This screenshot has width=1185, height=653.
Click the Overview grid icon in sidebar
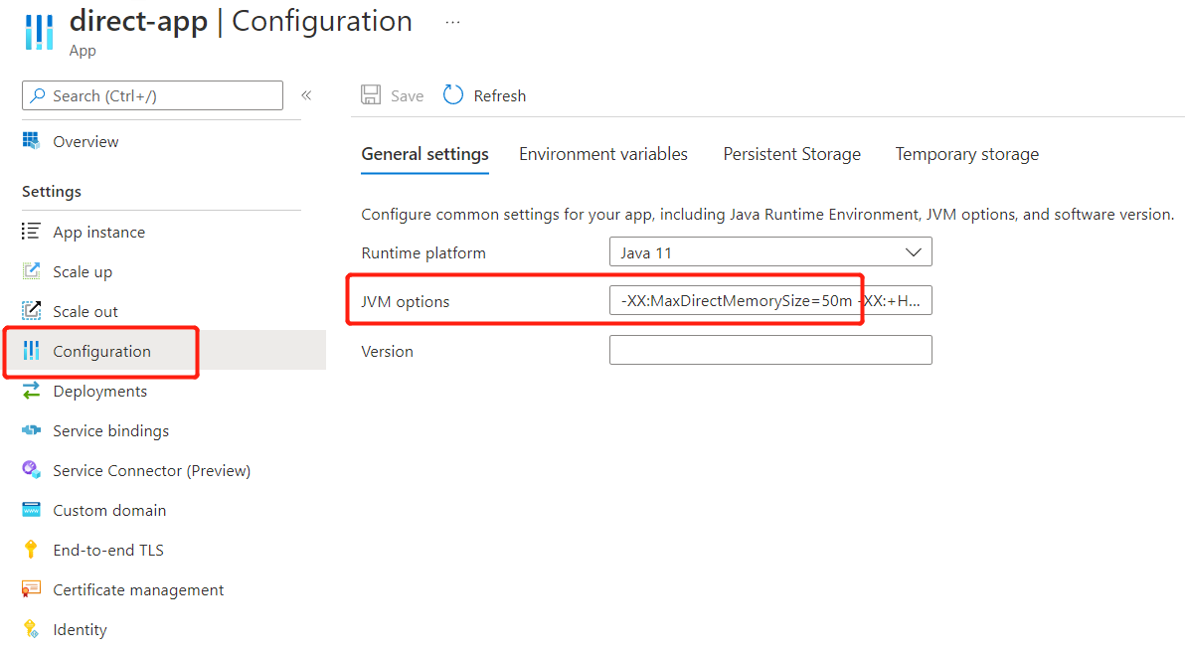tap(31, 140)
